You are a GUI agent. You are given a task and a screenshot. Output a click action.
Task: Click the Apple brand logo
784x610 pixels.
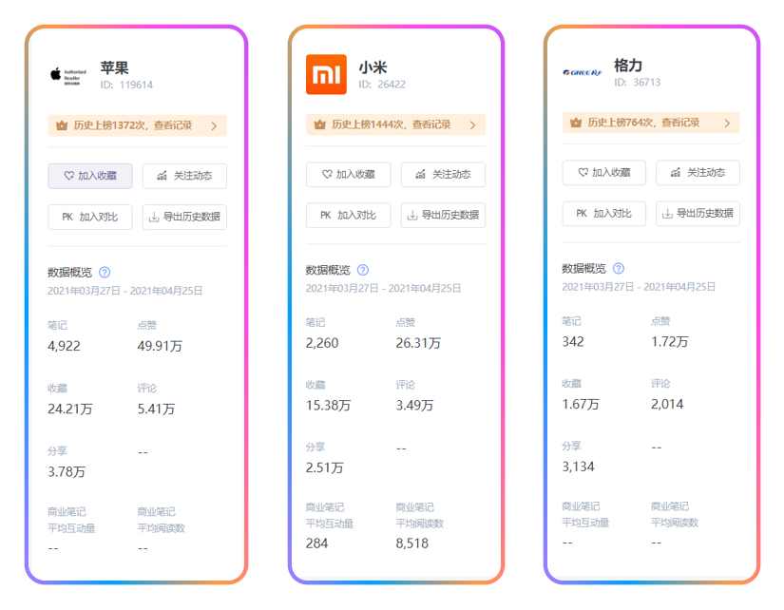pyautogui.click(x=69, y=74)
